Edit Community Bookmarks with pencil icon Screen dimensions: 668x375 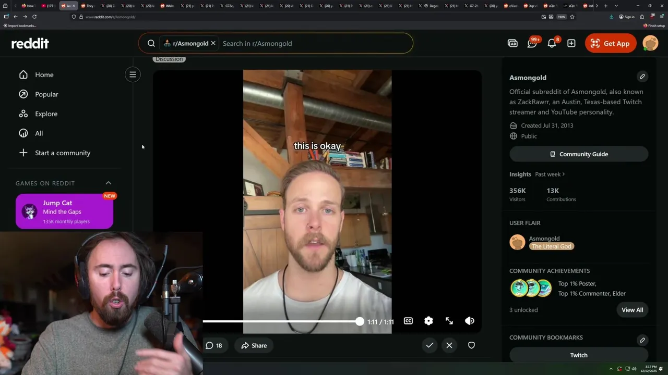coord(642,340)
